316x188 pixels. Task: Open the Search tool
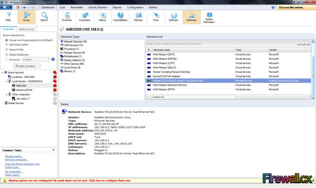(x=44, y=17)
